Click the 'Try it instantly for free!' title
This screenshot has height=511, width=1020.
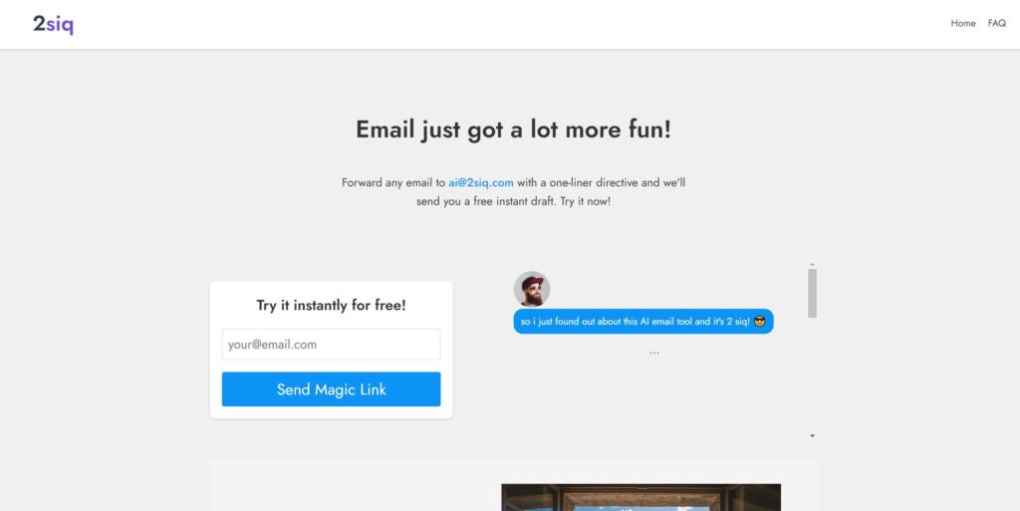pos(331,306)
